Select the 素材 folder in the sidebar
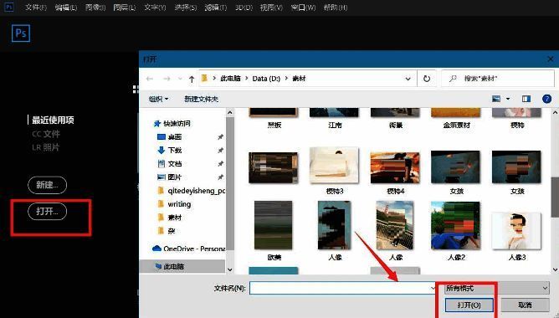 [170, 218]
